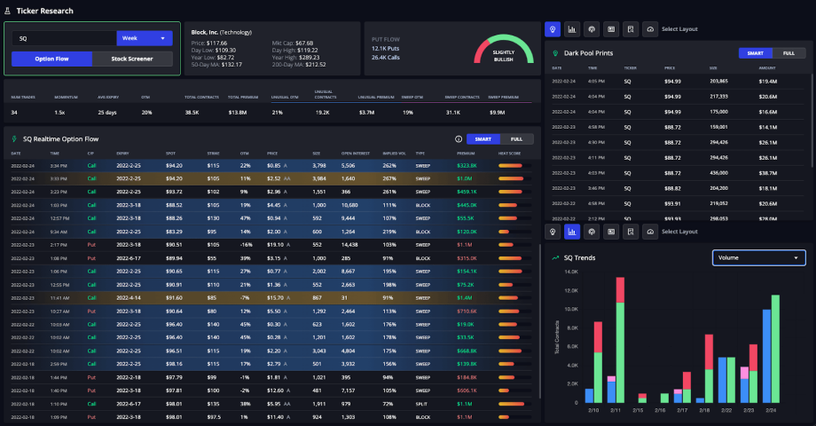Click the 31.1K sweep contracts value

(x=452, y=113)
